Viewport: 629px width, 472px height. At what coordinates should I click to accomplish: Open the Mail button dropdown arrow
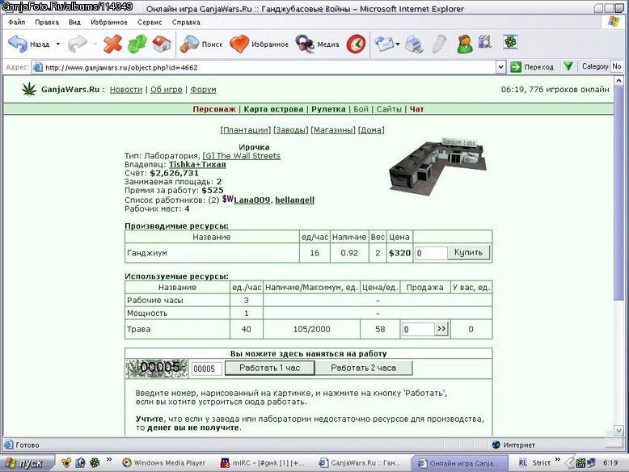pos(398,44)
